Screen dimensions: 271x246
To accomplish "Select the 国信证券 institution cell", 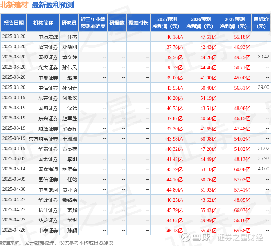I will (43, 179).
